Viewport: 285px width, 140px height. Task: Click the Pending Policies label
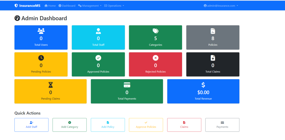tap(41, 71)
